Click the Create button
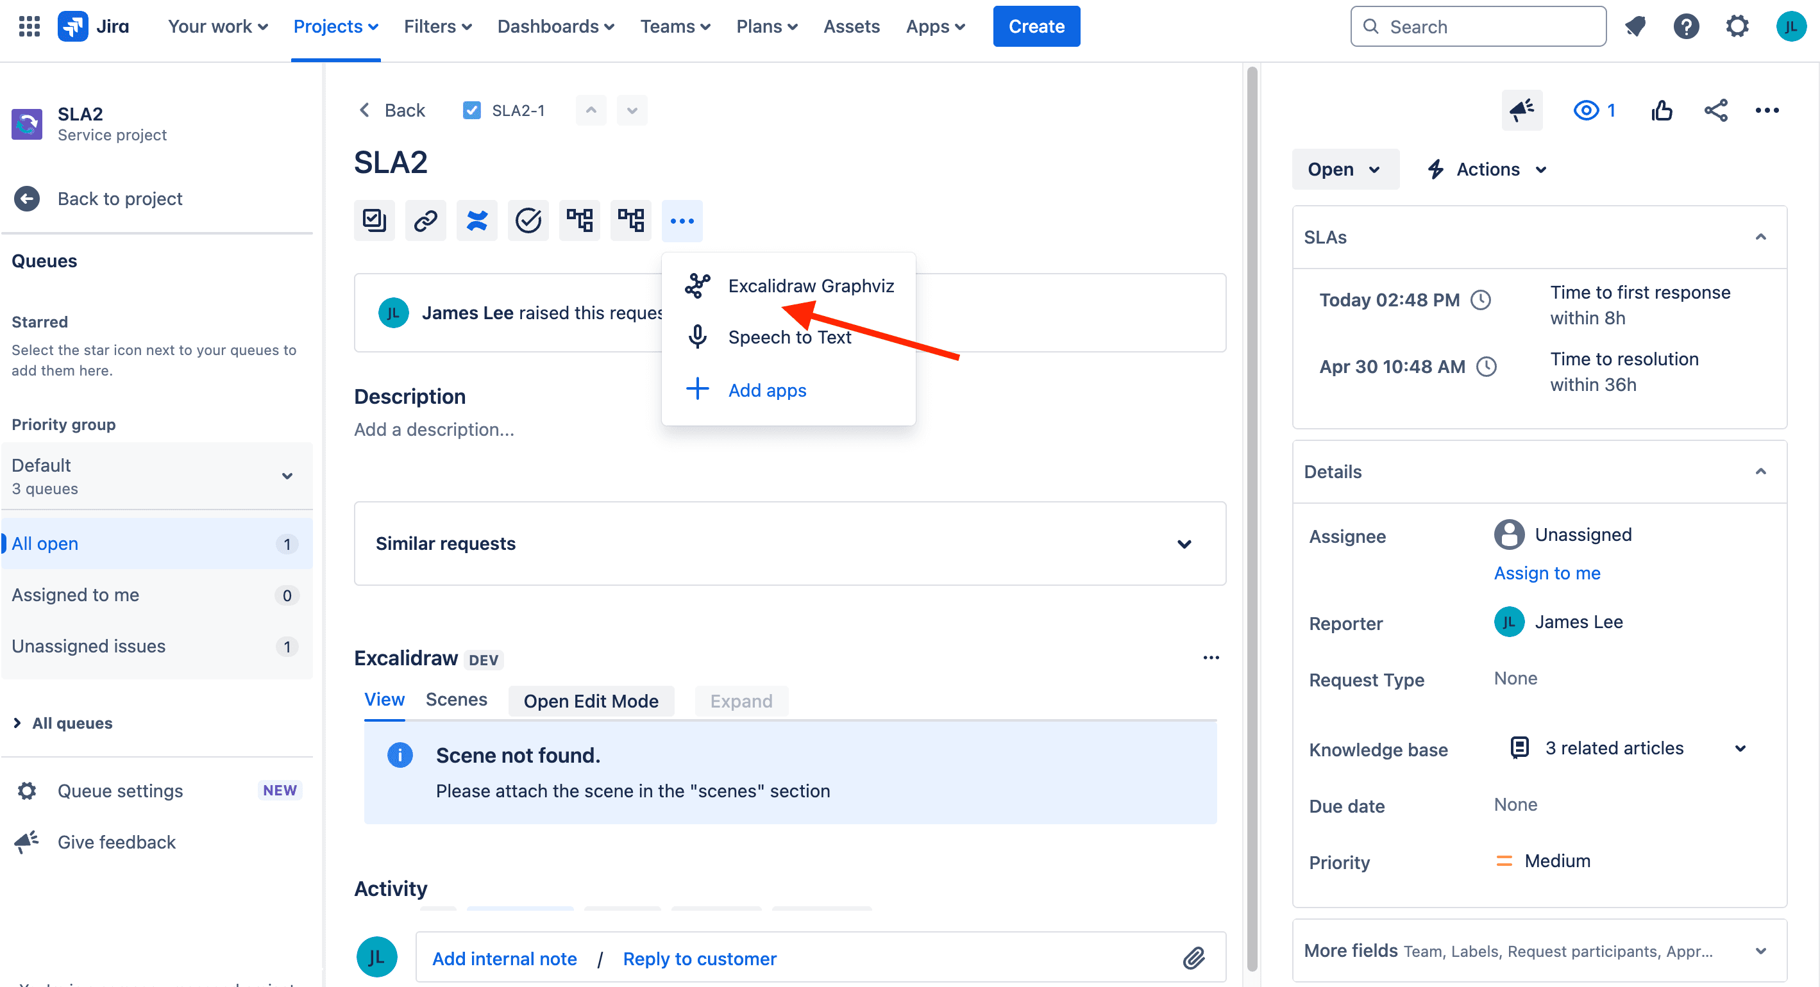This screenshot has width=1820, height=987. 1036,26
